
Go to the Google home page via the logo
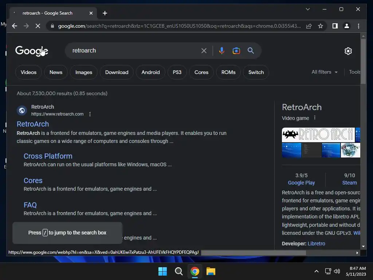point(32,51)
